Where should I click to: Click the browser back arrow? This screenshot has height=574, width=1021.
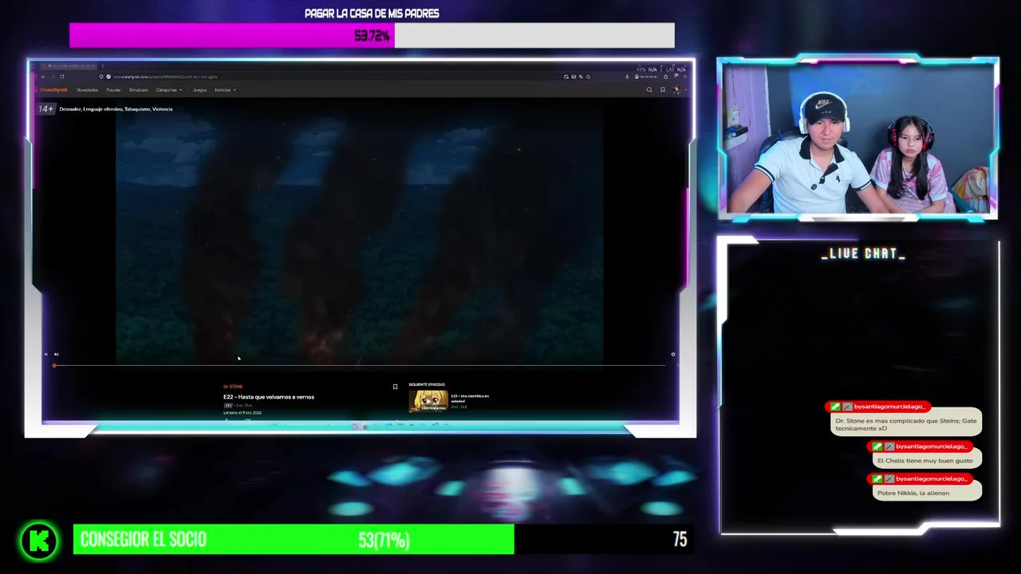coord(43,77)
